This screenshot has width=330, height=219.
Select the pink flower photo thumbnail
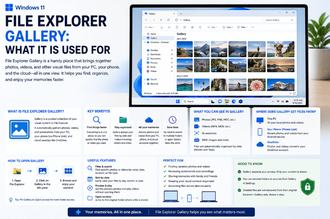[x=257, y=85]
